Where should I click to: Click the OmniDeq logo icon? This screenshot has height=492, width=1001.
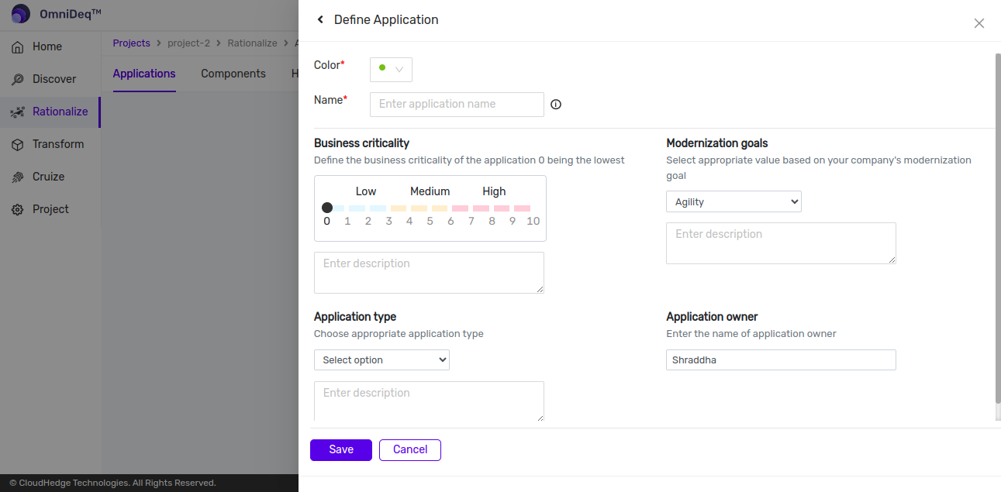21,14
